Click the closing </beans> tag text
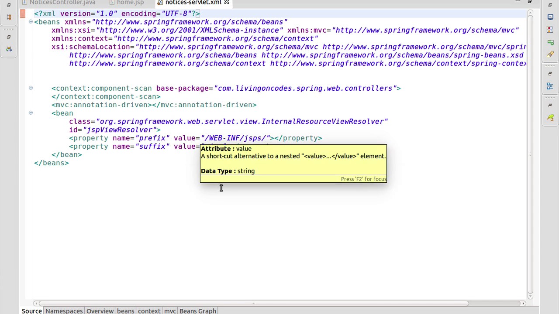This screenshot has height=314, width=559. (x=52, y=163)
